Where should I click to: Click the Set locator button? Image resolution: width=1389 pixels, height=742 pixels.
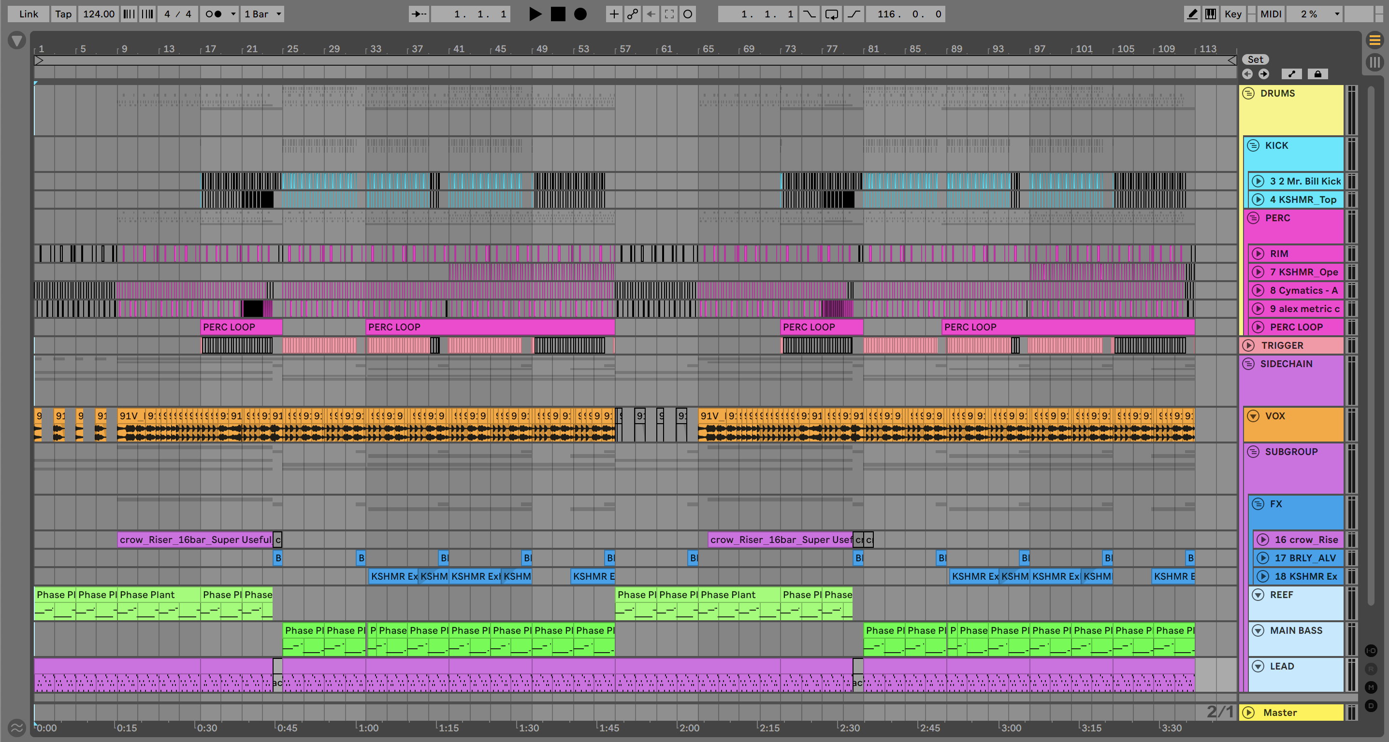[1255, 60]
